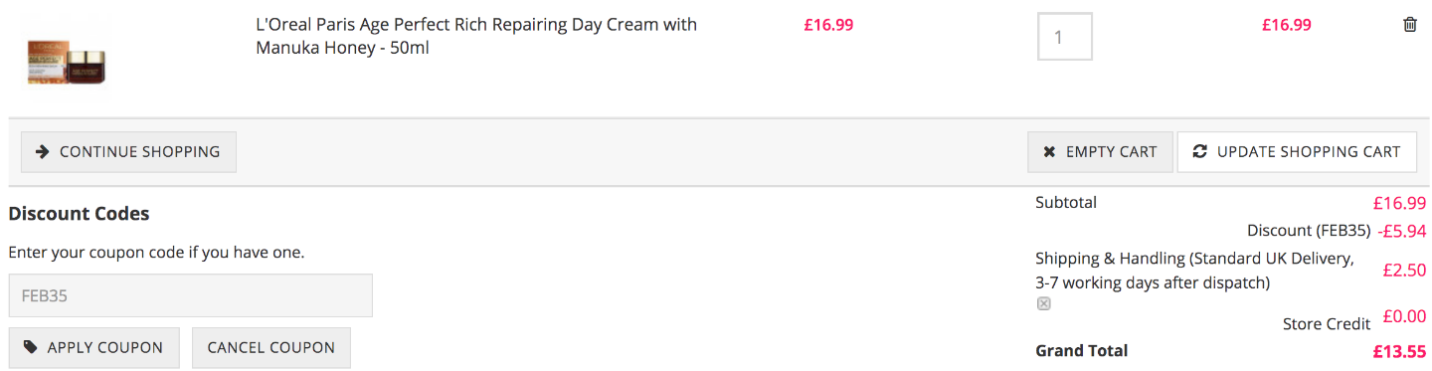
Task: Click the Continue Shopping button label
Action: tap(139, 152)
